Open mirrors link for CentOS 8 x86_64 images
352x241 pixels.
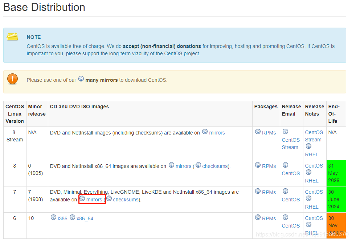[183, 166]
